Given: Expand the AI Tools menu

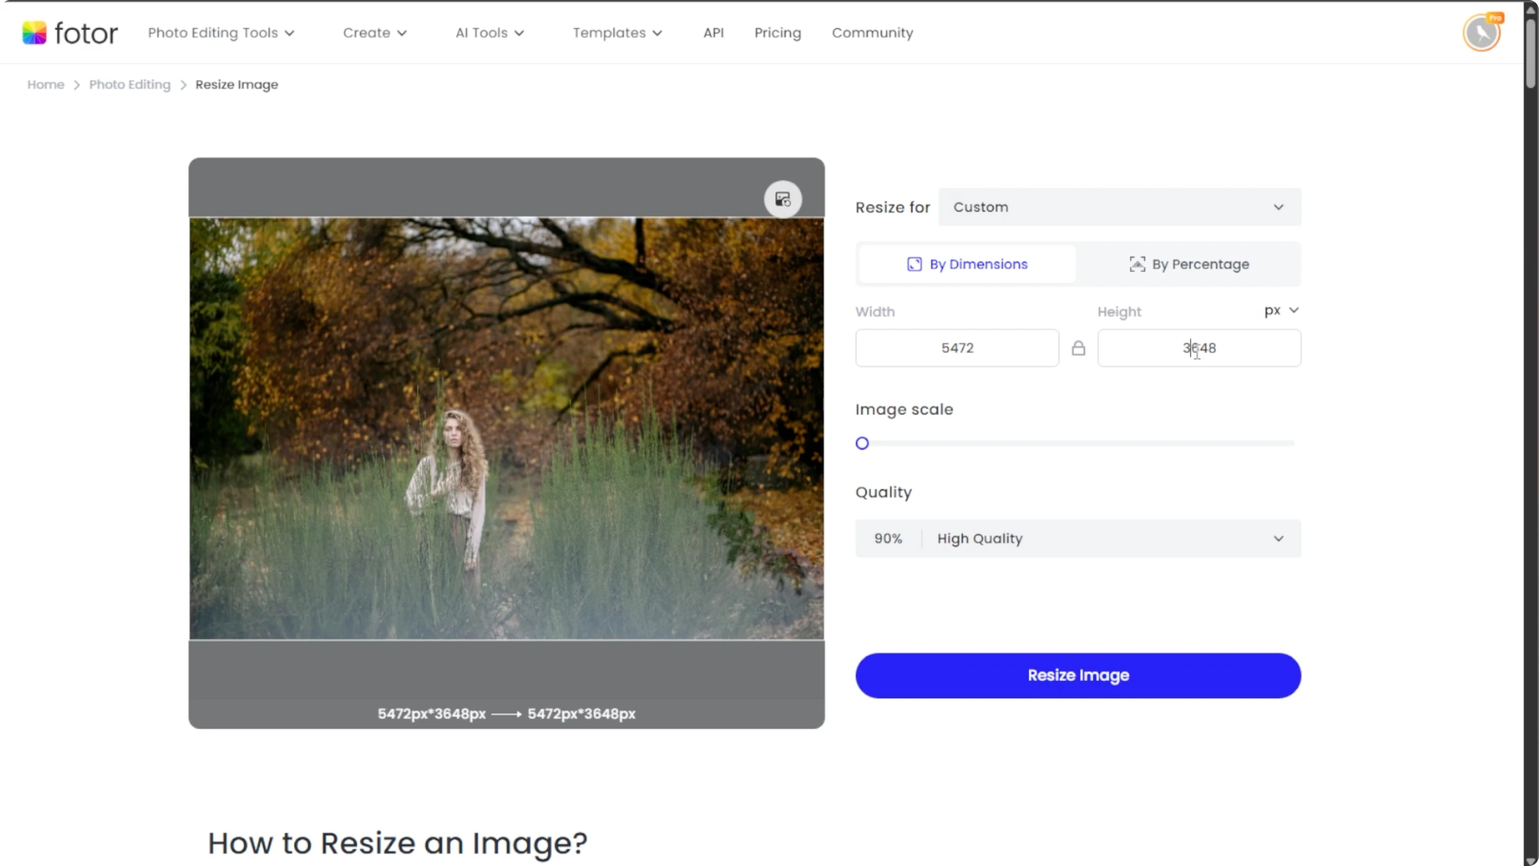Looking at the screenshot, I should (x=489, y=33).
